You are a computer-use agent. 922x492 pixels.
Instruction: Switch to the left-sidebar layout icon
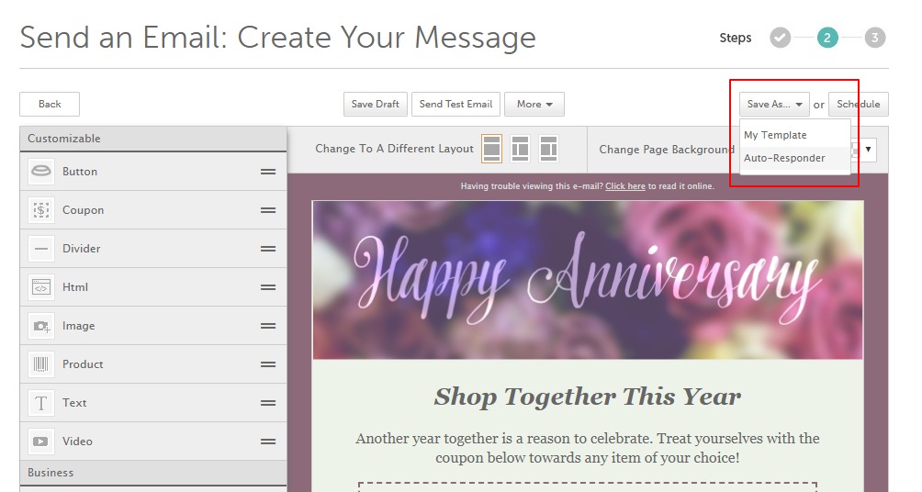pos(520,149)
